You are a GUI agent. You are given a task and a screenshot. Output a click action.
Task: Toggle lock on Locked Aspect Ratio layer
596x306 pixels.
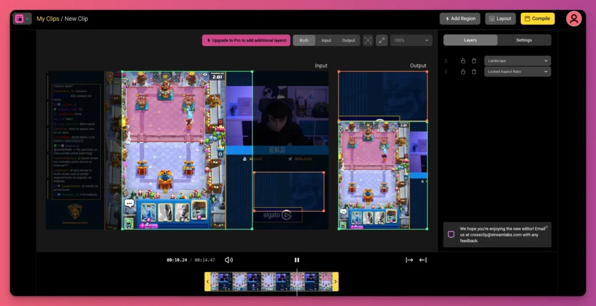click(463, 72)
